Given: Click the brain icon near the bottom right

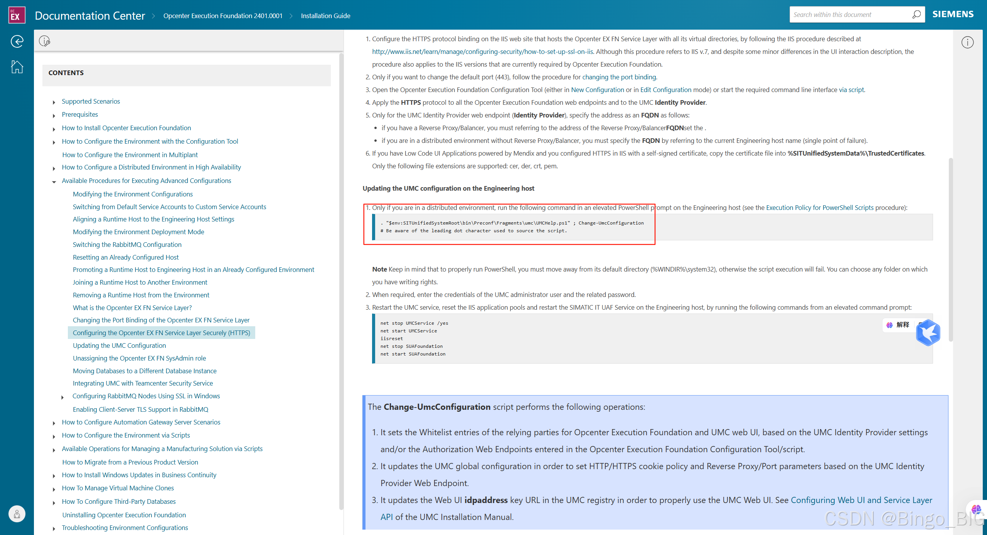Looking at the screenshot, I should [x=976, y=510].
